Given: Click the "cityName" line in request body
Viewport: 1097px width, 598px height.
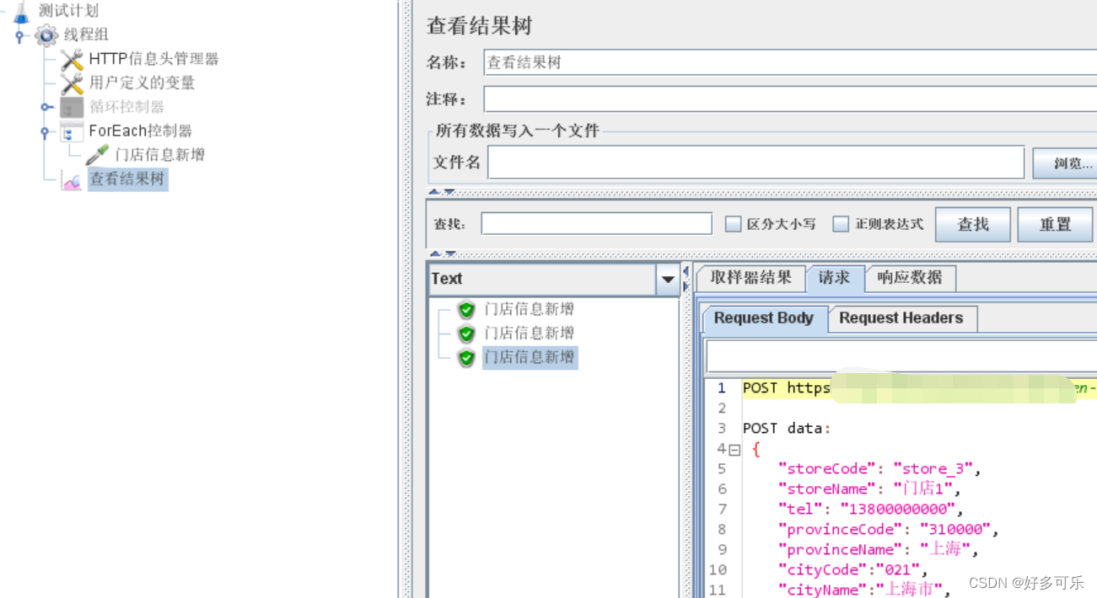Looking at the screenshot, I should [864, 590].
